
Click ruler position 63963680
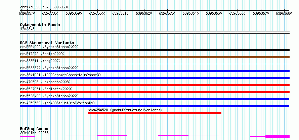(x=284, y=13)
